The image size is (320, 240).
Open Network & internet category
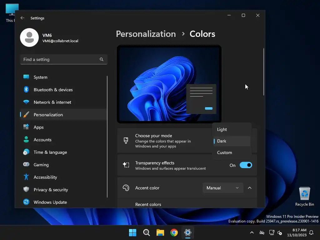point(63,102)
